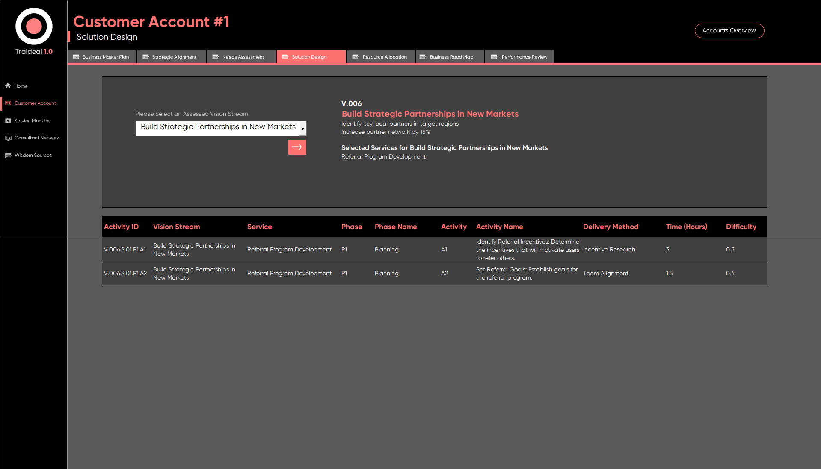Select the Set Referral Goals activity row
This screenshot has height=469, width=821.
click(x=526, y=274)
